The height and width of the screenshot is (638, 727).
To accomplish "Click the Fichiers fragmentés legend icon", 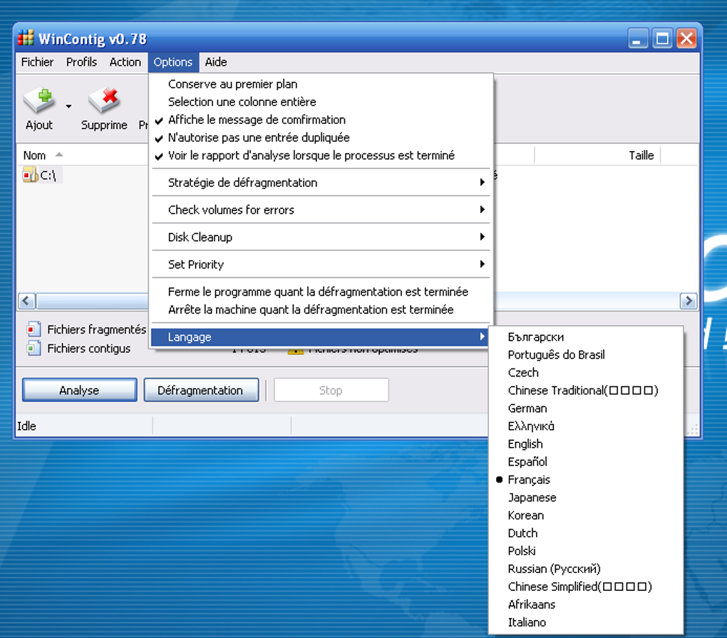I will click(33, 329).
